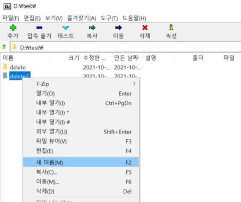The width and height of the screenshot is (241, 202).
Task: Open the 도구(T) tools menu
Action: click(x=109, y=18)
